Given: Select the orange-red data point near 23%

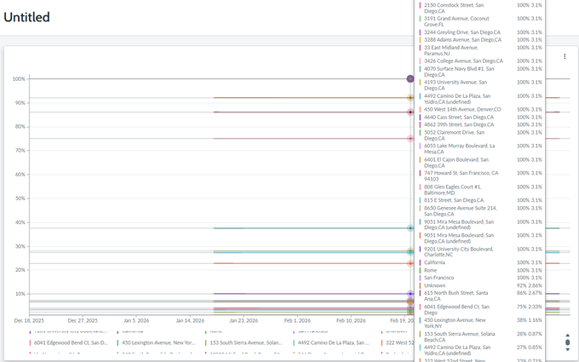Looking at the screenshot, I should pyautogui.click(x=410, y=263).
